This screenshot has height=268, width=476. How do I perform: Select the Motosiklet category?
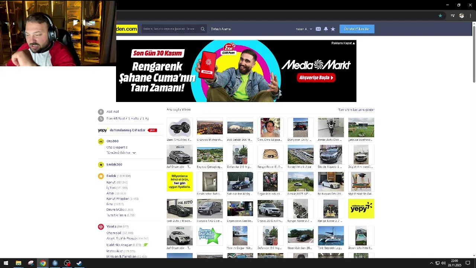(115, 251)
